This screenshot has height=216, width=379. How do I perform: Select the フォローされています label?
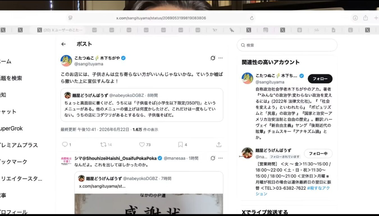coord(285,157)
